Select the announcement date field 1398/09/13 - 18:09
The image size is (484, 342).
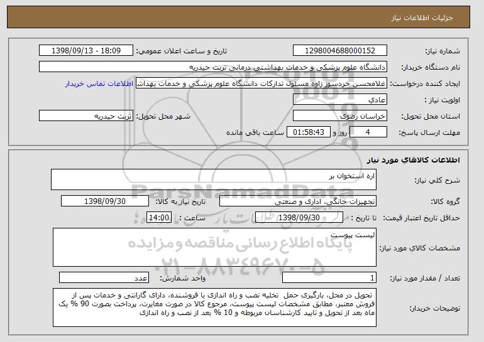pos(86,51)
